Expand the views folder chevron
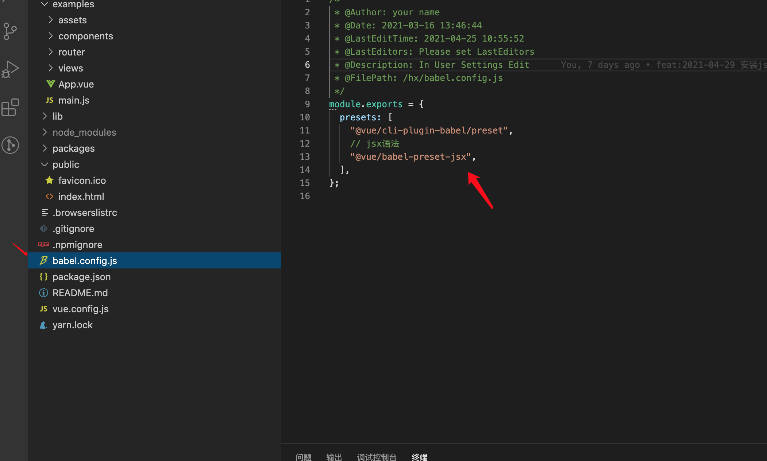767x461 pixels. point(50,68)
